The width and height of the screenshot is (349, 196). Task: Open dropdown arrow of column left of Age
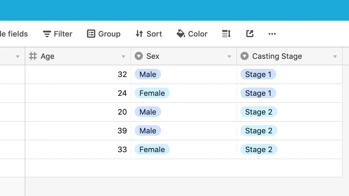point(18,57)
